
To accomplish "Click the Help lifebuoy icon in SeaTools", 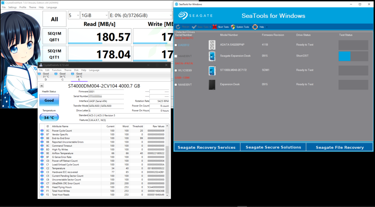I will (255, 27).
